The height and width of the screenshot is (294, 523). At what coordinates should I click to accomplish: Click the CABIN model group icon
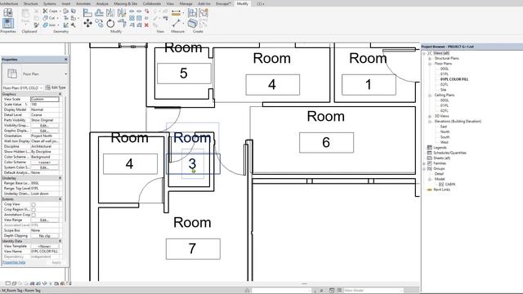click(x=441, y=184)
